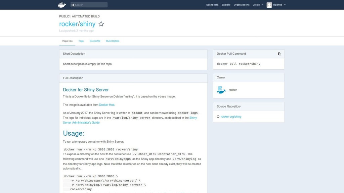Screen dimensions: 344x193
Task: Open the rocker namespace link in title
Action: [69, 24]
